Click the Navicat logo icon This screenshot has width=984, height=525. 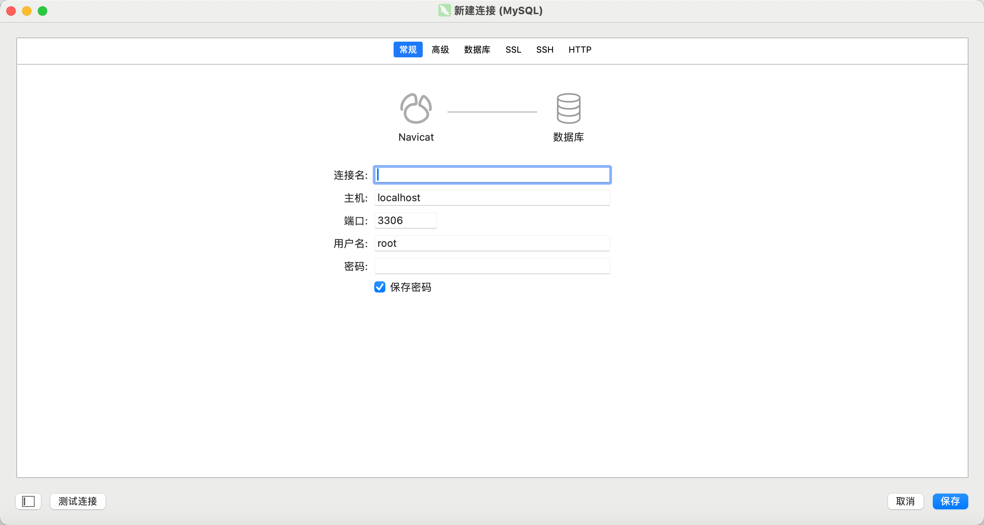[x=416, y=108]
